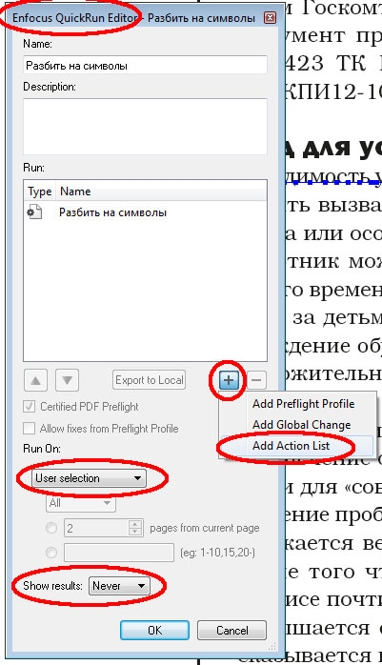Select the Разбить на символы row in Run list
This screenshot has width=382, height=665.
145,212
